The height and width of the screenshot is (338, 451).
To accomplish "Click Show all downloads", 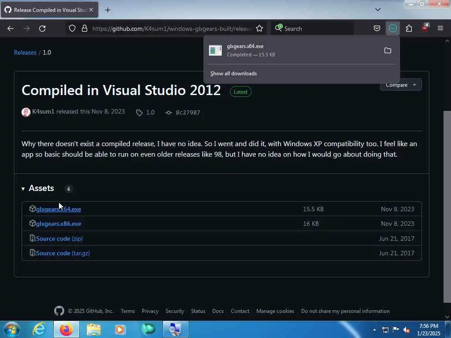I will tap(233, 73).
